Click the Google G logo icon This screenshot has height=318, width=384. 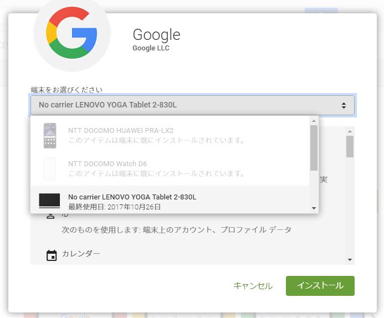(x=71, y=33)
